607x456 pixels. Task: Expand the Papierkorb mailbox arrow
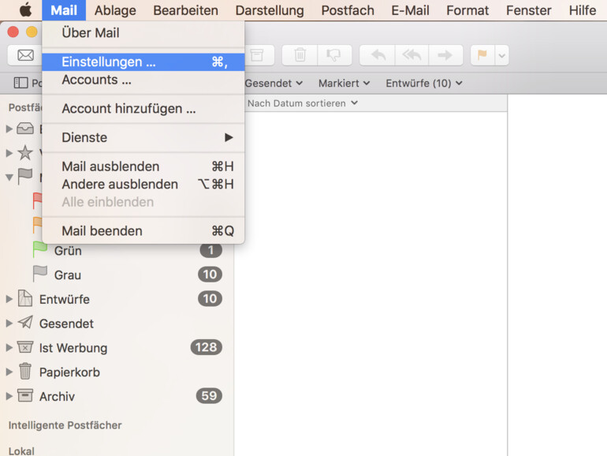pos(9,372)
